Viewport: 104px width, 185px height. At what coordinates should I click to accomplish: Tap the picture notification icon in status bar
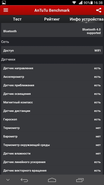(x=4, y=3)
